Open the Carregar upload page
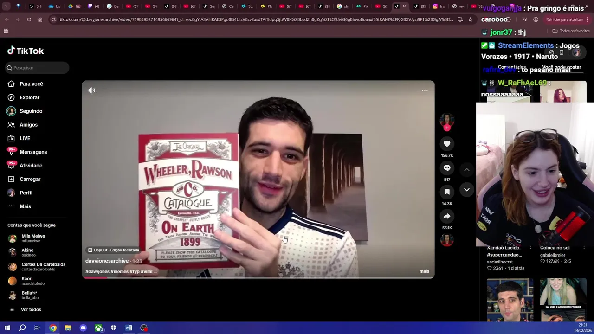The width and height of the screenshot is (594, 334). pyautogui.click(x=30, y=179)
